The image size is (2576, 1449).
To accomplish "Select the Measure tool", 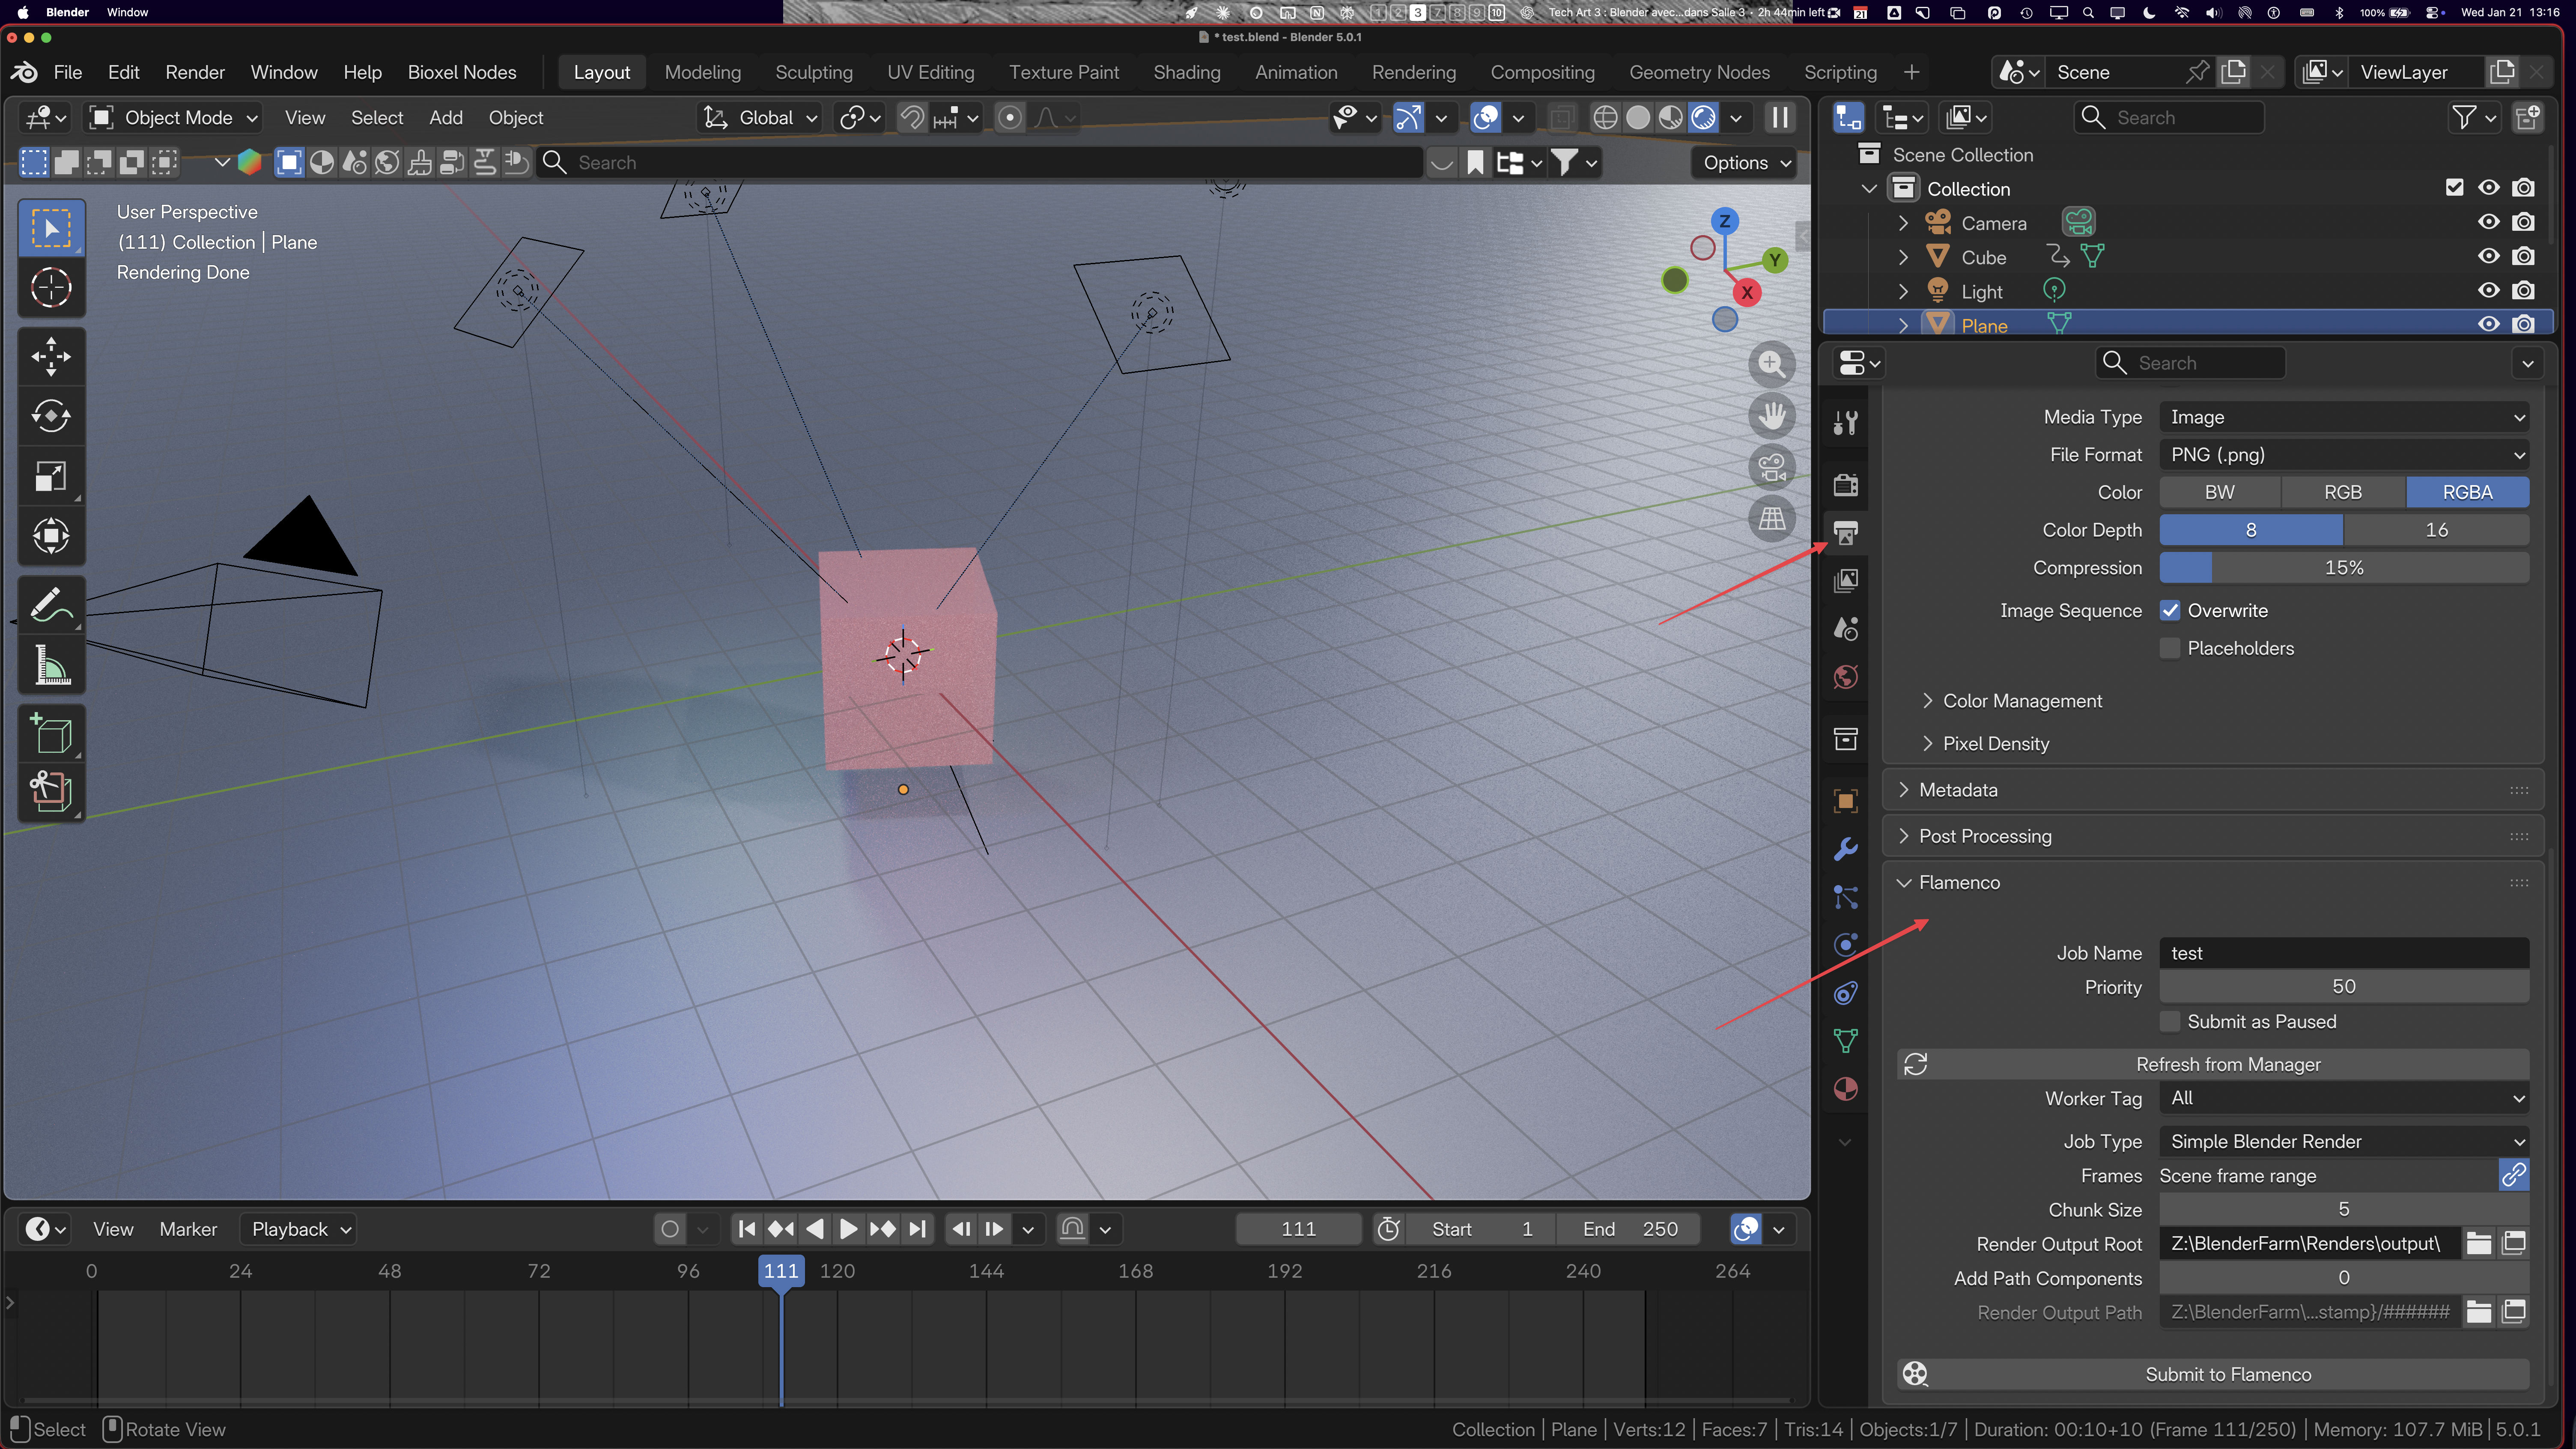I will pos(51,665).
